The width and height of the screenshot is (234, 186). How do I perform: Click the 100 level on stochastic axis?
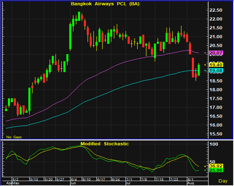214,144
